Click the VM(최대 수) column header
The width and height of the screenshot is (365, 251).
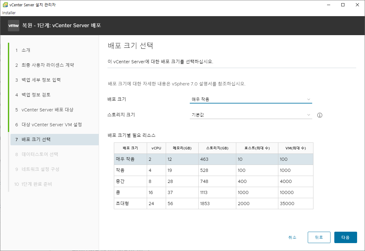296,148
